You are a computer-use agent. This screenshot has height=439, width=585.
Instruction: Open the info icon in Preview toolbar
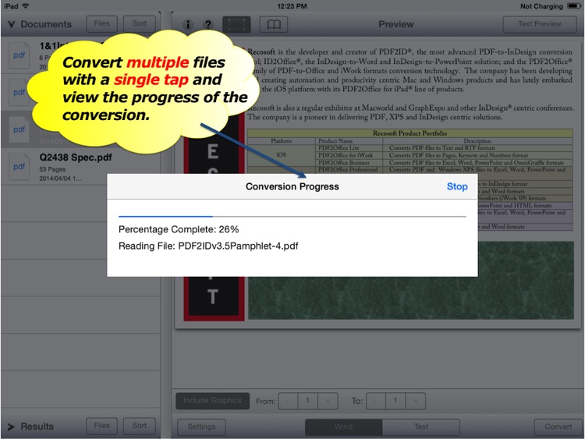click(x=188, y=25)
